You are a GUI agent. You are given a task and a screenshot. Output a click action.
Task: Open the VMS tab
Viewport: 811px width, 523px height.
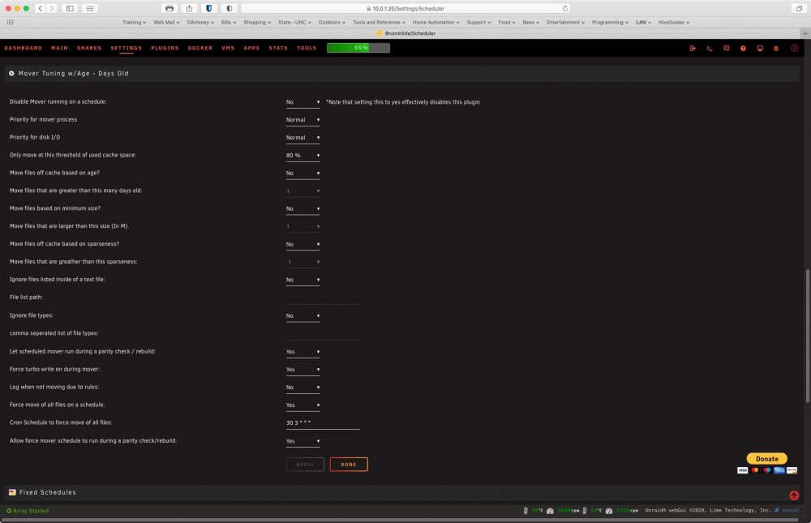coord(228,48)
